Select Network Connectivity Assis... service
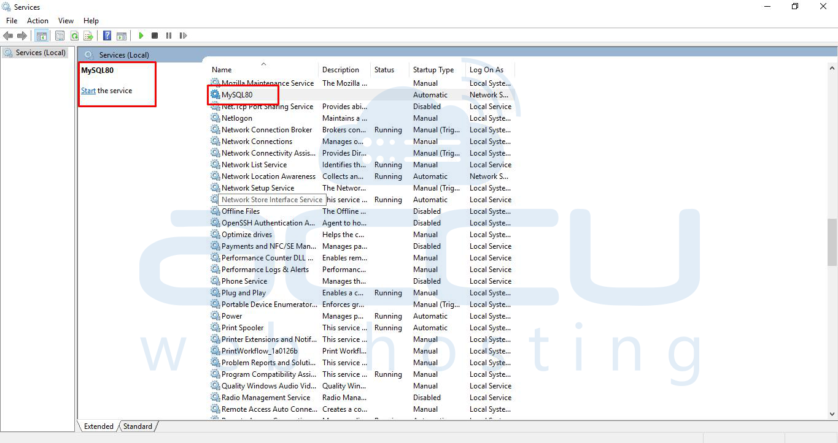Screen dimensions: 838x443 [x=362, y=153]
